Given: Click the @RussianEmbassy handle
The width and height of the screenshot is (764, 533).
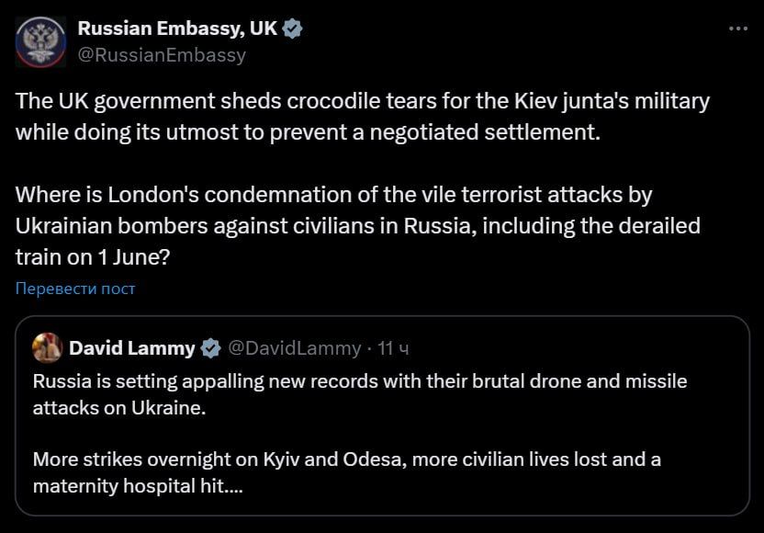Looking at the screenshot, I should pyautogui.click(x=162, y=55).
